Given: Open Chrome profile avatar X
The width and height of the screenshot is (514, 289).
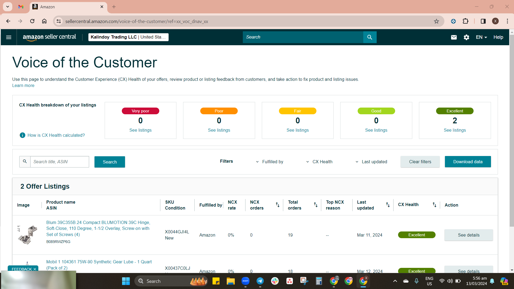Looking at the screenshot, I should point(495,21).
